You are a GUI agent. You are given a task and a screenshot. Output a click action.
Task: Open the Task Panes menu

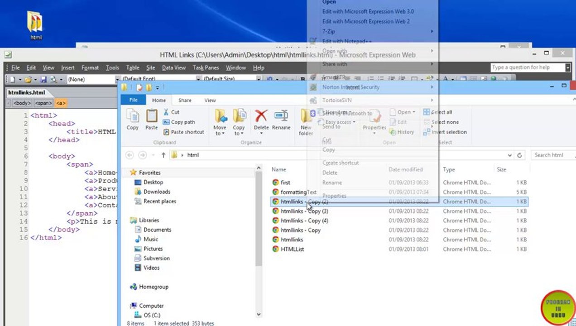coord(206,67)
